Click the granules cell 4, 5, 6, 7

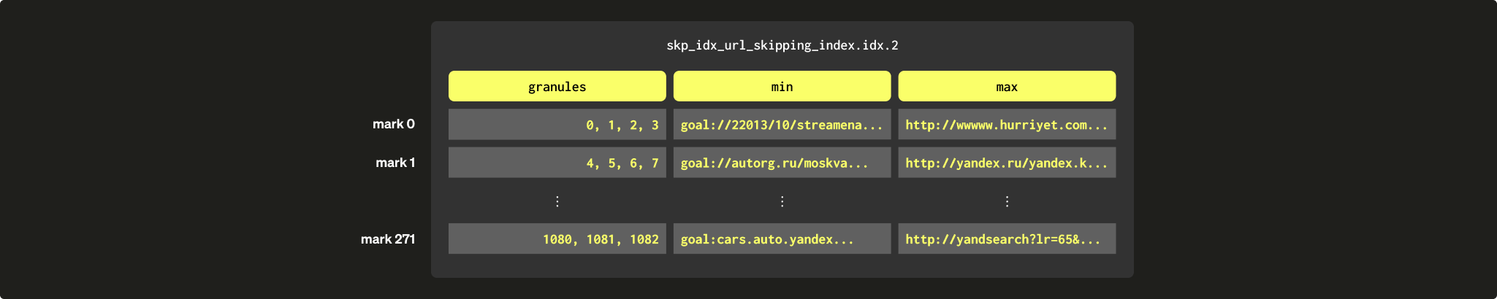click(622, 163)
